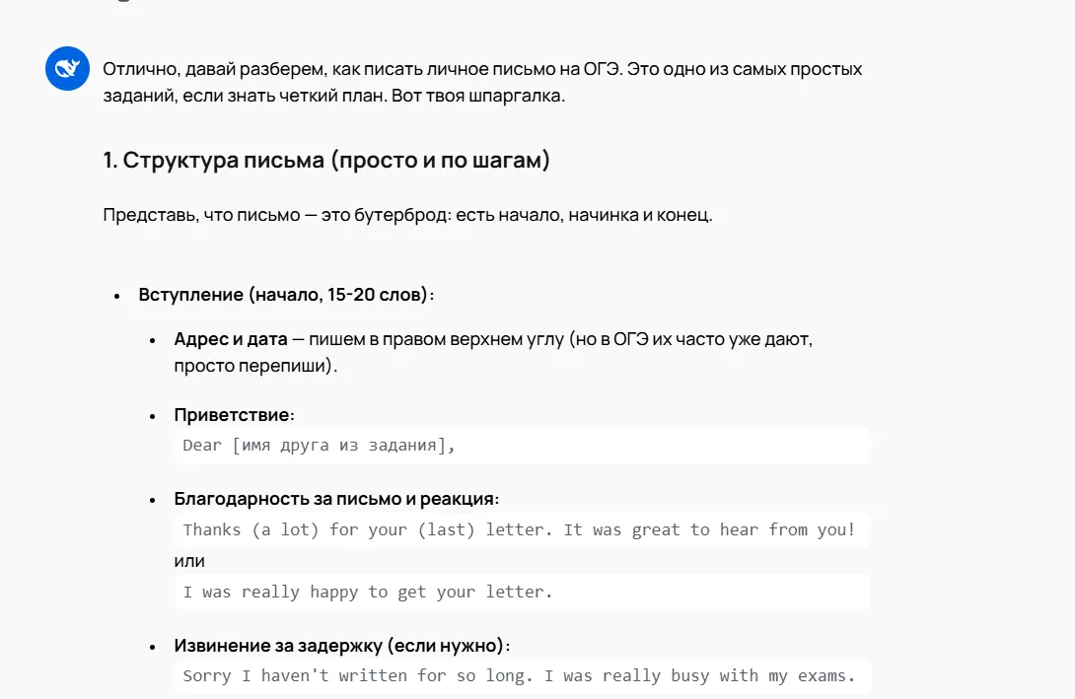Click the bold label 'Адрес и дата'
Screen dimensions: 1075x699
coord(231,339)
